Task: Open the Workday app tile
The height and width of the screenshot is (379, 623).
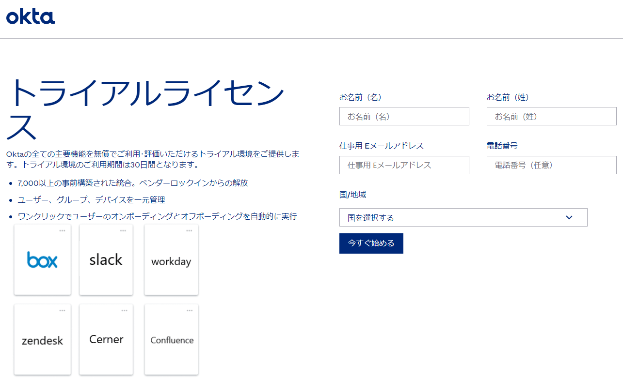Action: click(x=171, y=260)
